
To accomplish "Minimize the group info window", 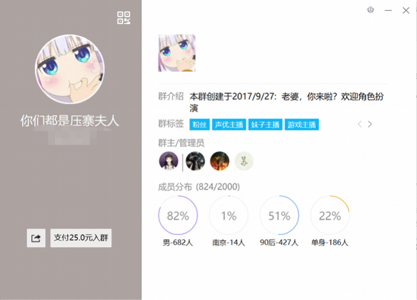I will point(388,11).
